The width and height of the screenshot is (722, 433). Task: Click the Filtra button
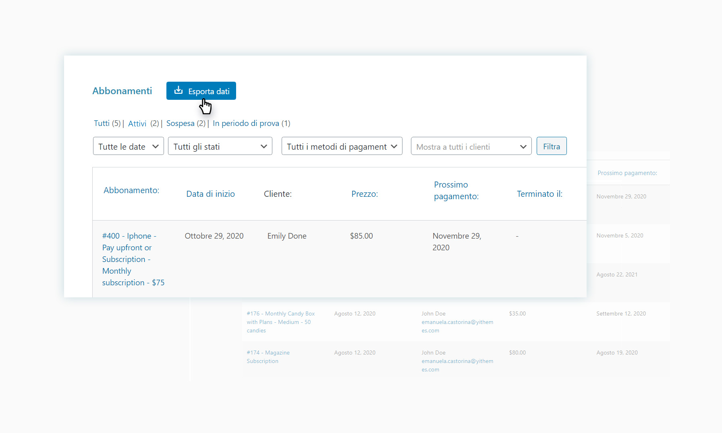[552, 146]
